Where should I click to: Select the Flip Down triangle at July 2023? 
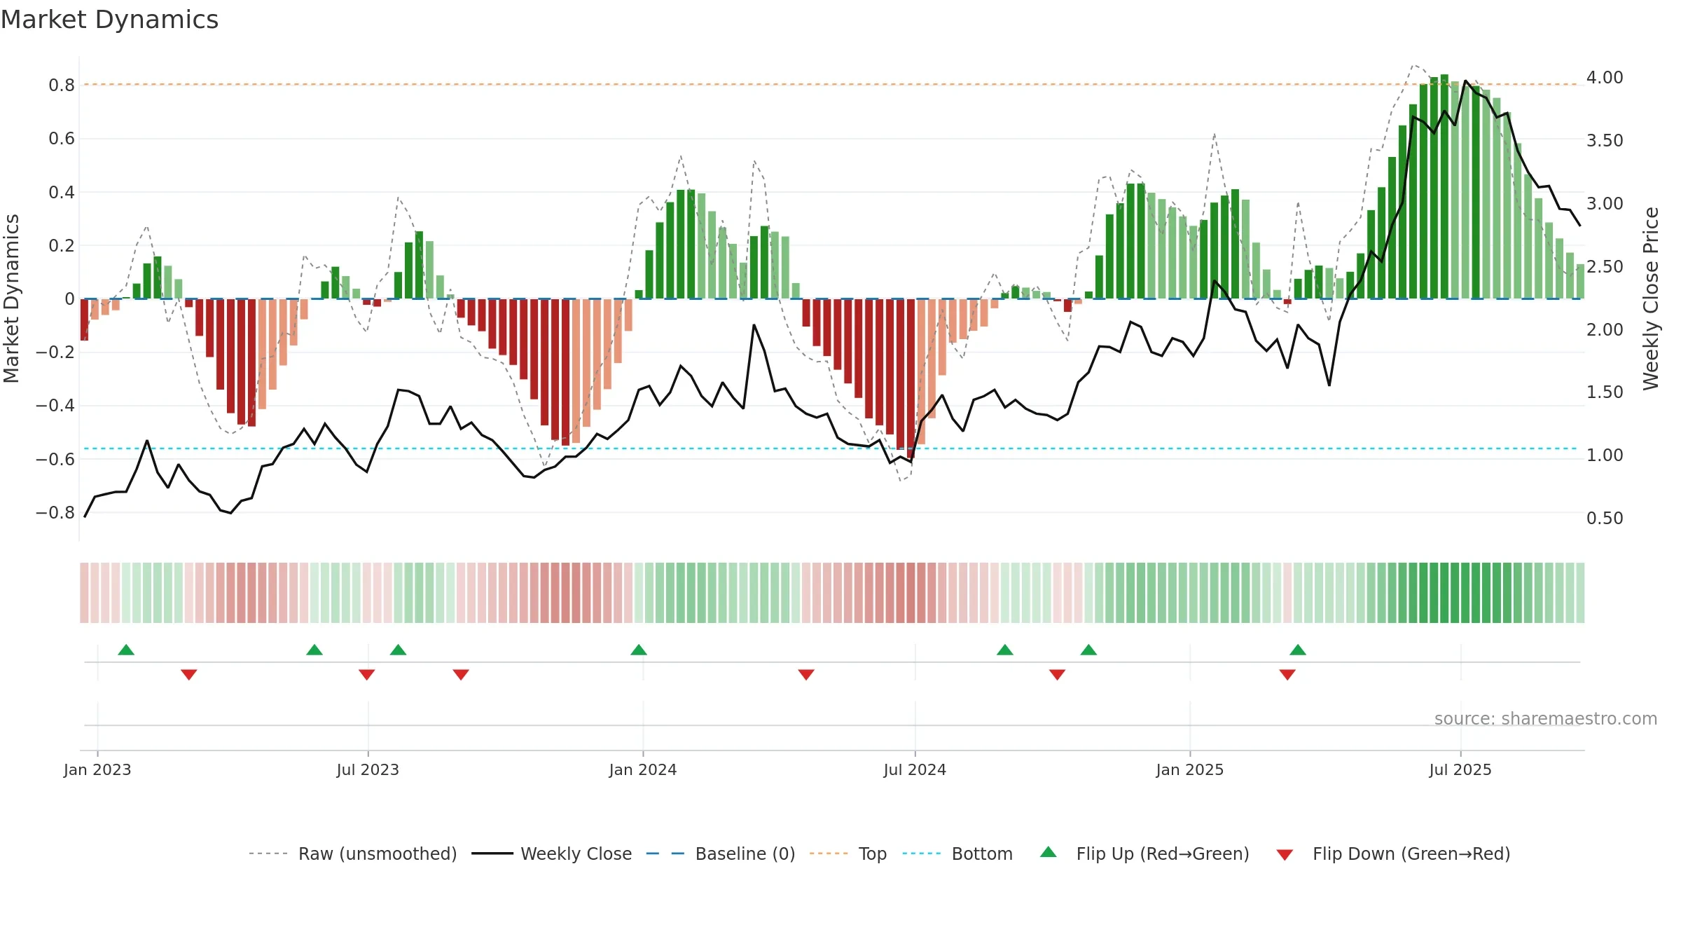click(x=367, y=675)
